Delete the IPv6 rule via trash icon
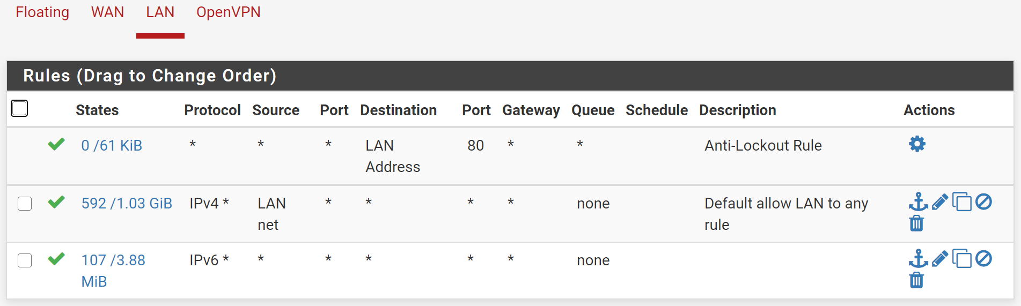The width and height of the screenshot is (1021, 306). [916, 280]
